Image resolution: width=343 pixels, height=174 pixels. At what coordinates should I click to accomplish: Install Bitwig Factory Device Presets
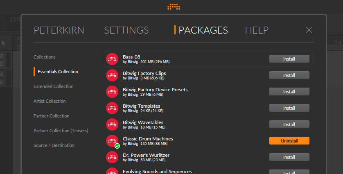pos(289,92)
